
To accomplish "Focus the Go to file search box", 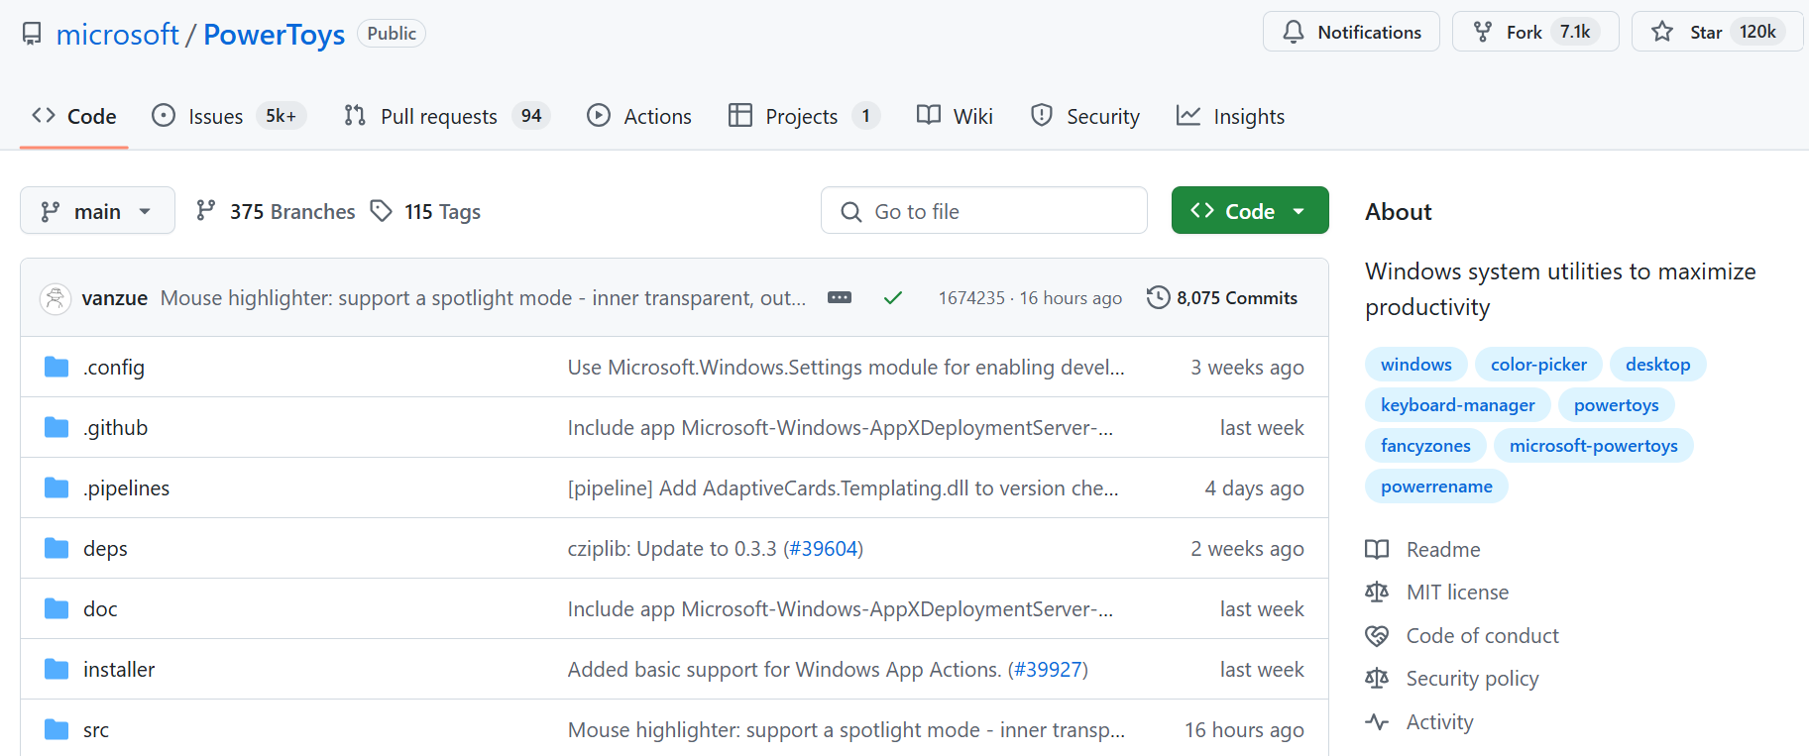I will 983,211.
